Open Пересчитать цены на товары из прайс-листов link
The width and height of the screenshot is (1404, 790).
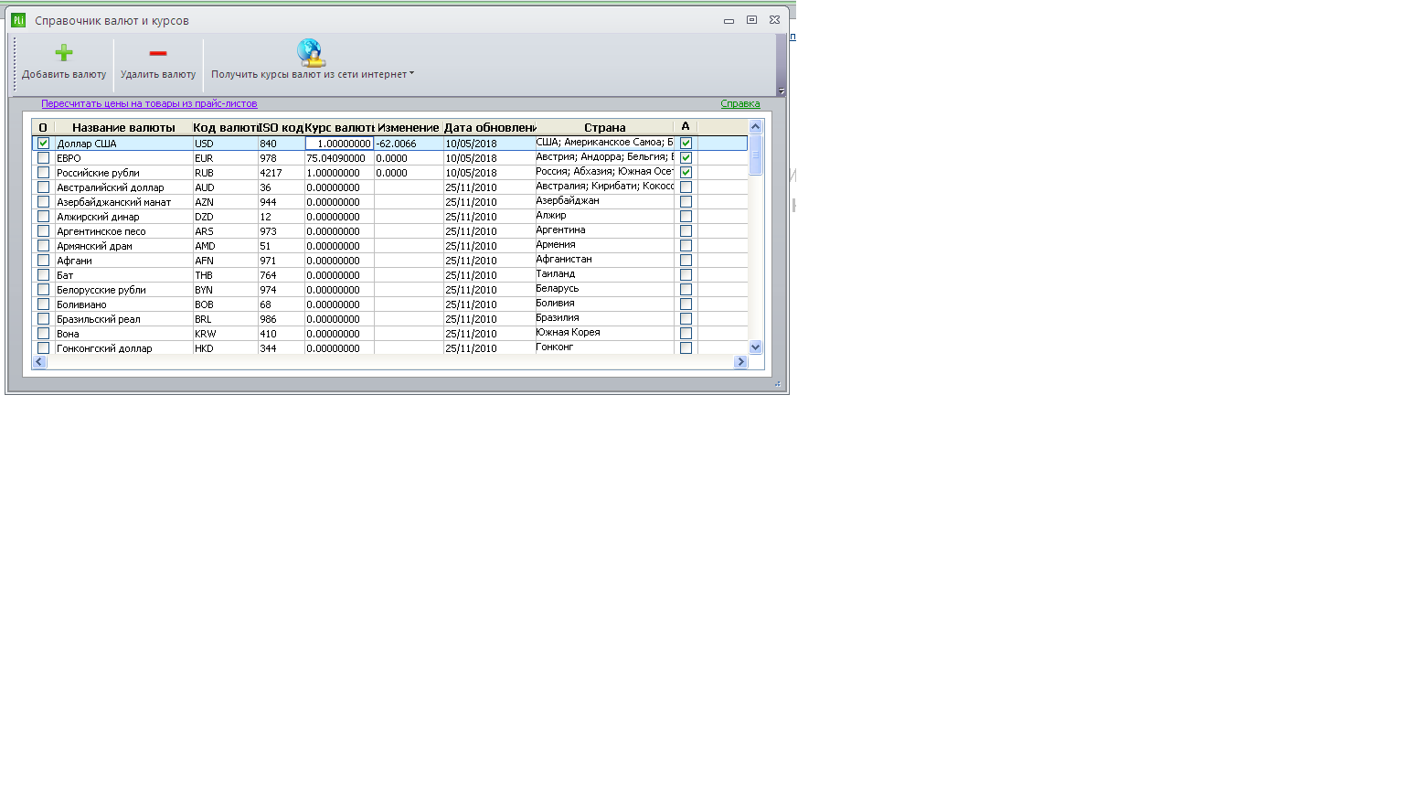(149, 103)
